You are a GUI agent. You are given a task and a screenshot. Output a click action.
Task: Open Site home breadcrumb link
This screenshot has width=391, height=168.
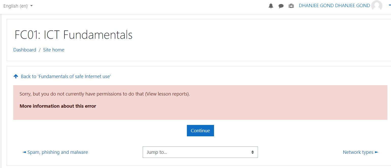pyautogui.click(x=54, y=50)
